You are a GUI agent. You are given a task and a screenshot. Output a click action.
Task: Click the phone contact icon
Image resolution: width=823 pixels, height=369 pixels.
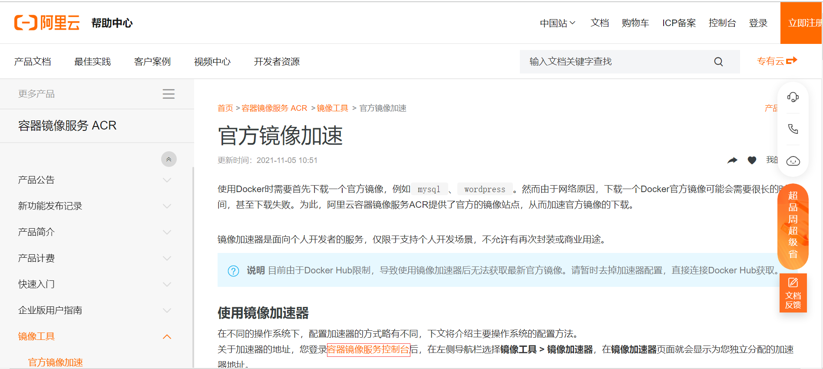(x=793, y=129)
